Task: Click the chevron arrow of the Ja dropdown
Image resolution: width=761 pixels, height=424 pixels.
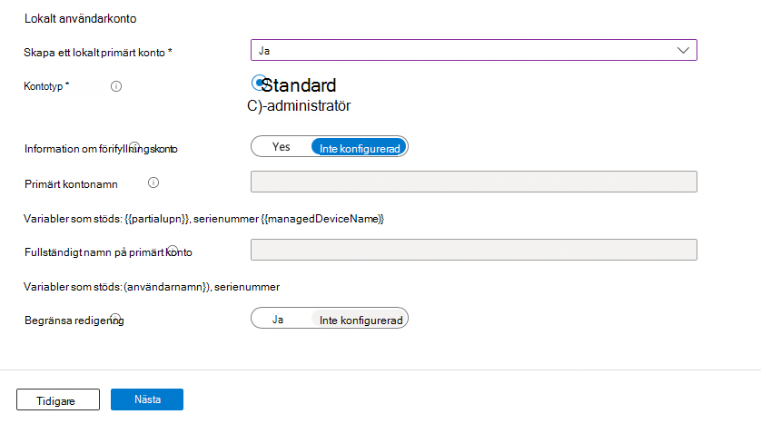Action: point(683,51)
